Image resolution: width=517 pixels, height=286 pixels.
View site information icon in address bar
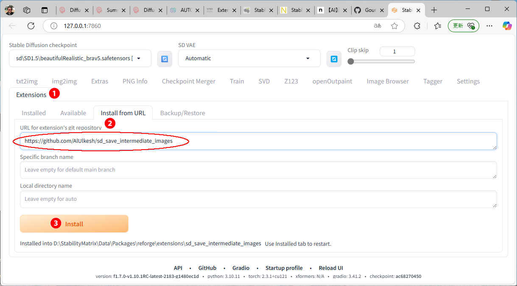(54, 26)
